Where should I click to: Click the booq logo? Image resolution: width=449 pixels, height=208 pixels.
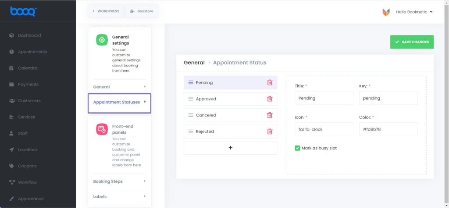(x=24, y=11)
